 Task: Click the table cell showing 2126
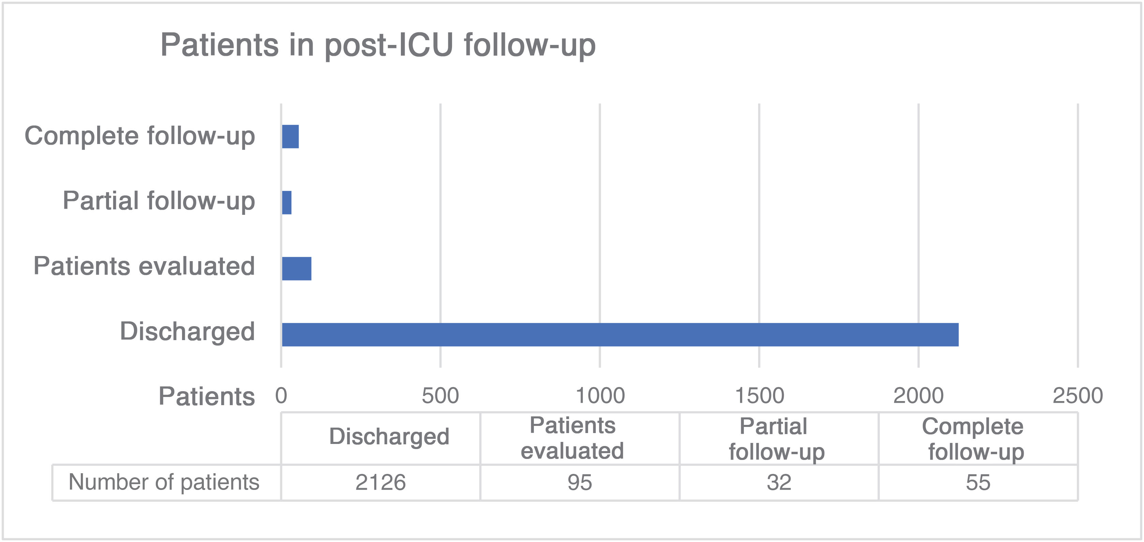380,482
